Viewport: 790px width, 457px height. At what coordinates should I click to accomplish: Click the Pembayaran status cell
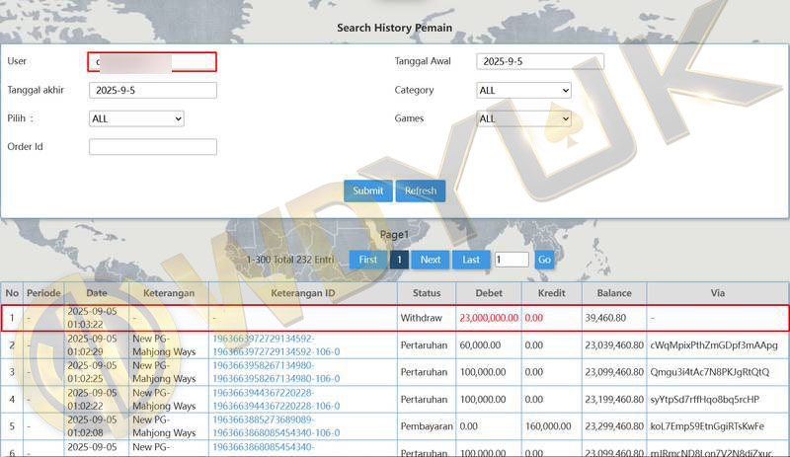click(x=427, y=426)
